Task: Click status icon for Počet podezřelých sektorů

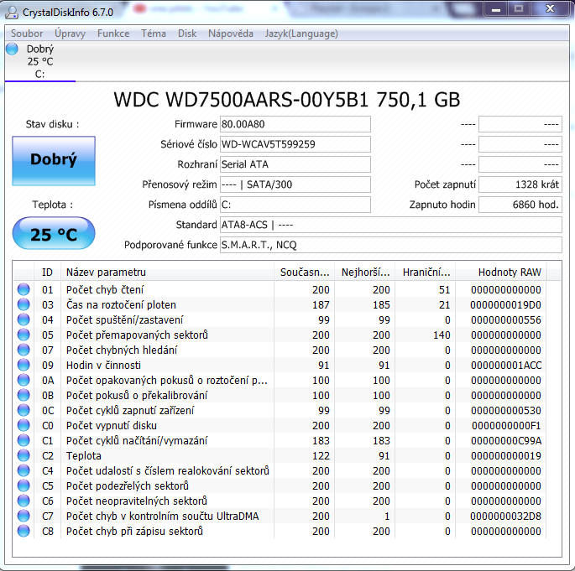Action: (24, 485)
